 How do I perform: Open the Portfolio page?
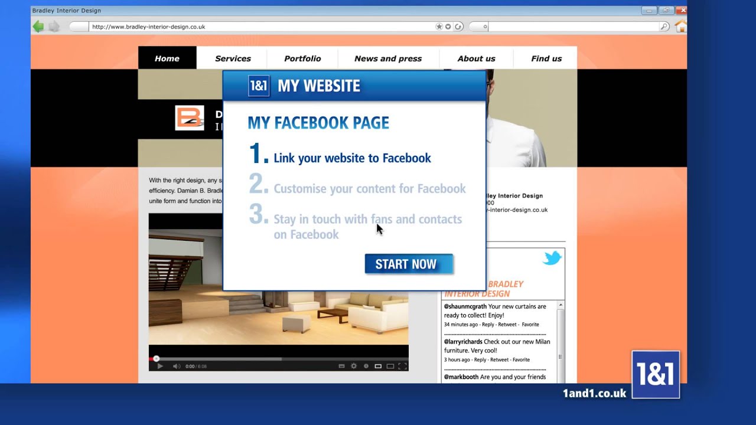click(302, 58)
